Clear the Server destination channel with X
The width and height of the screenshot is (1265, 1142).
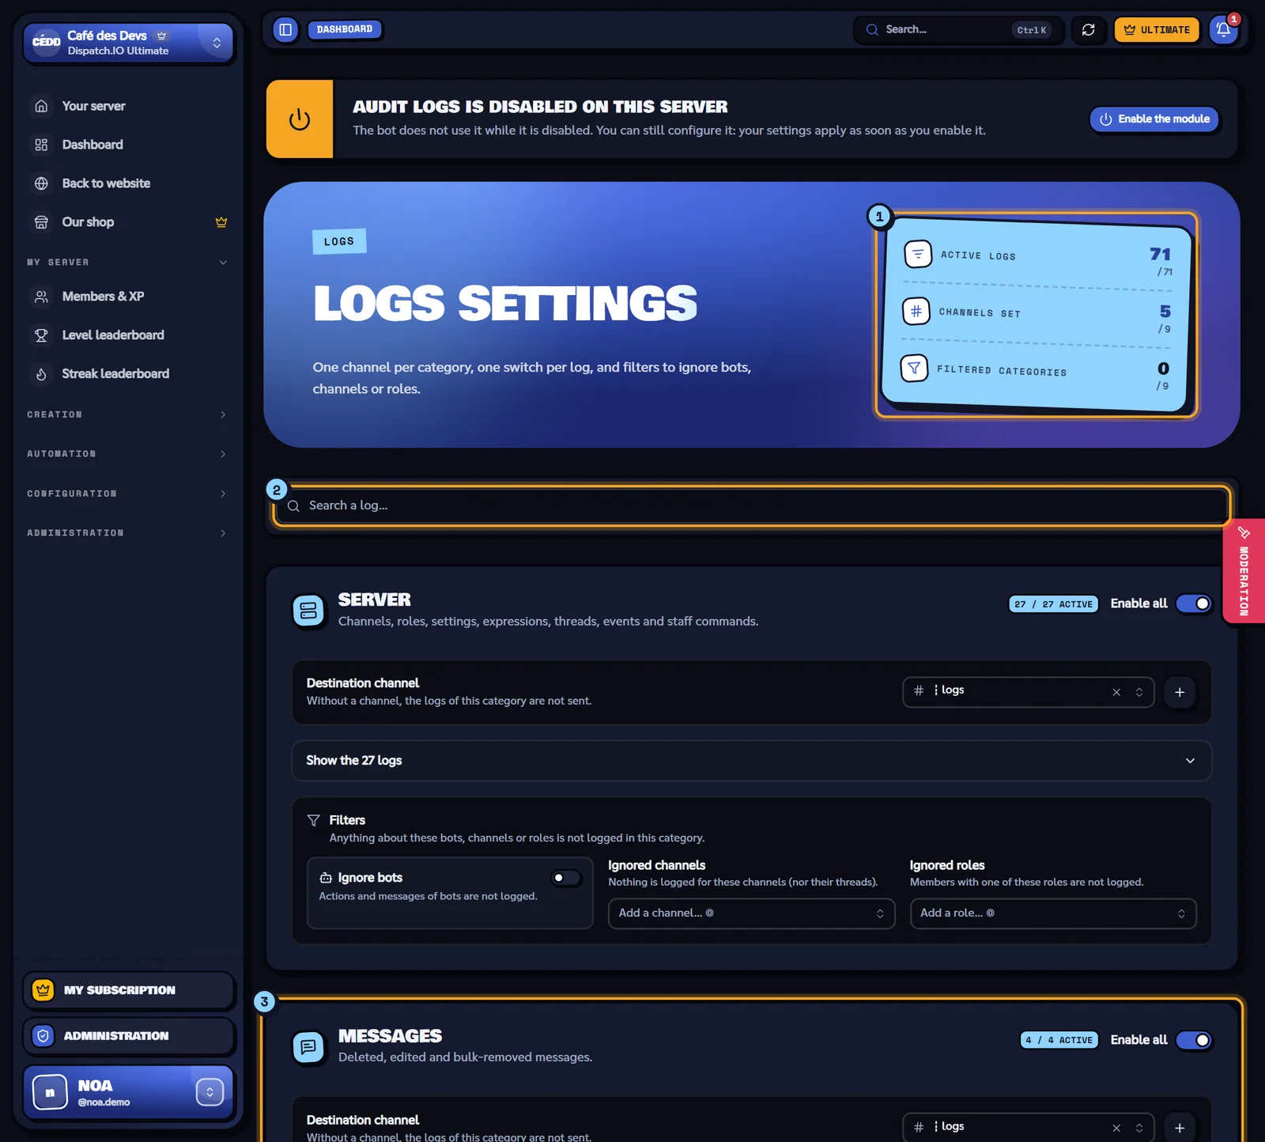pos(1116,692)
